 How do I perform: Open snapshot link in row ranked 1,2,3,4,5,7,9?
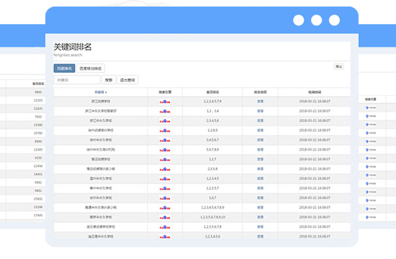tap(260, 101)
